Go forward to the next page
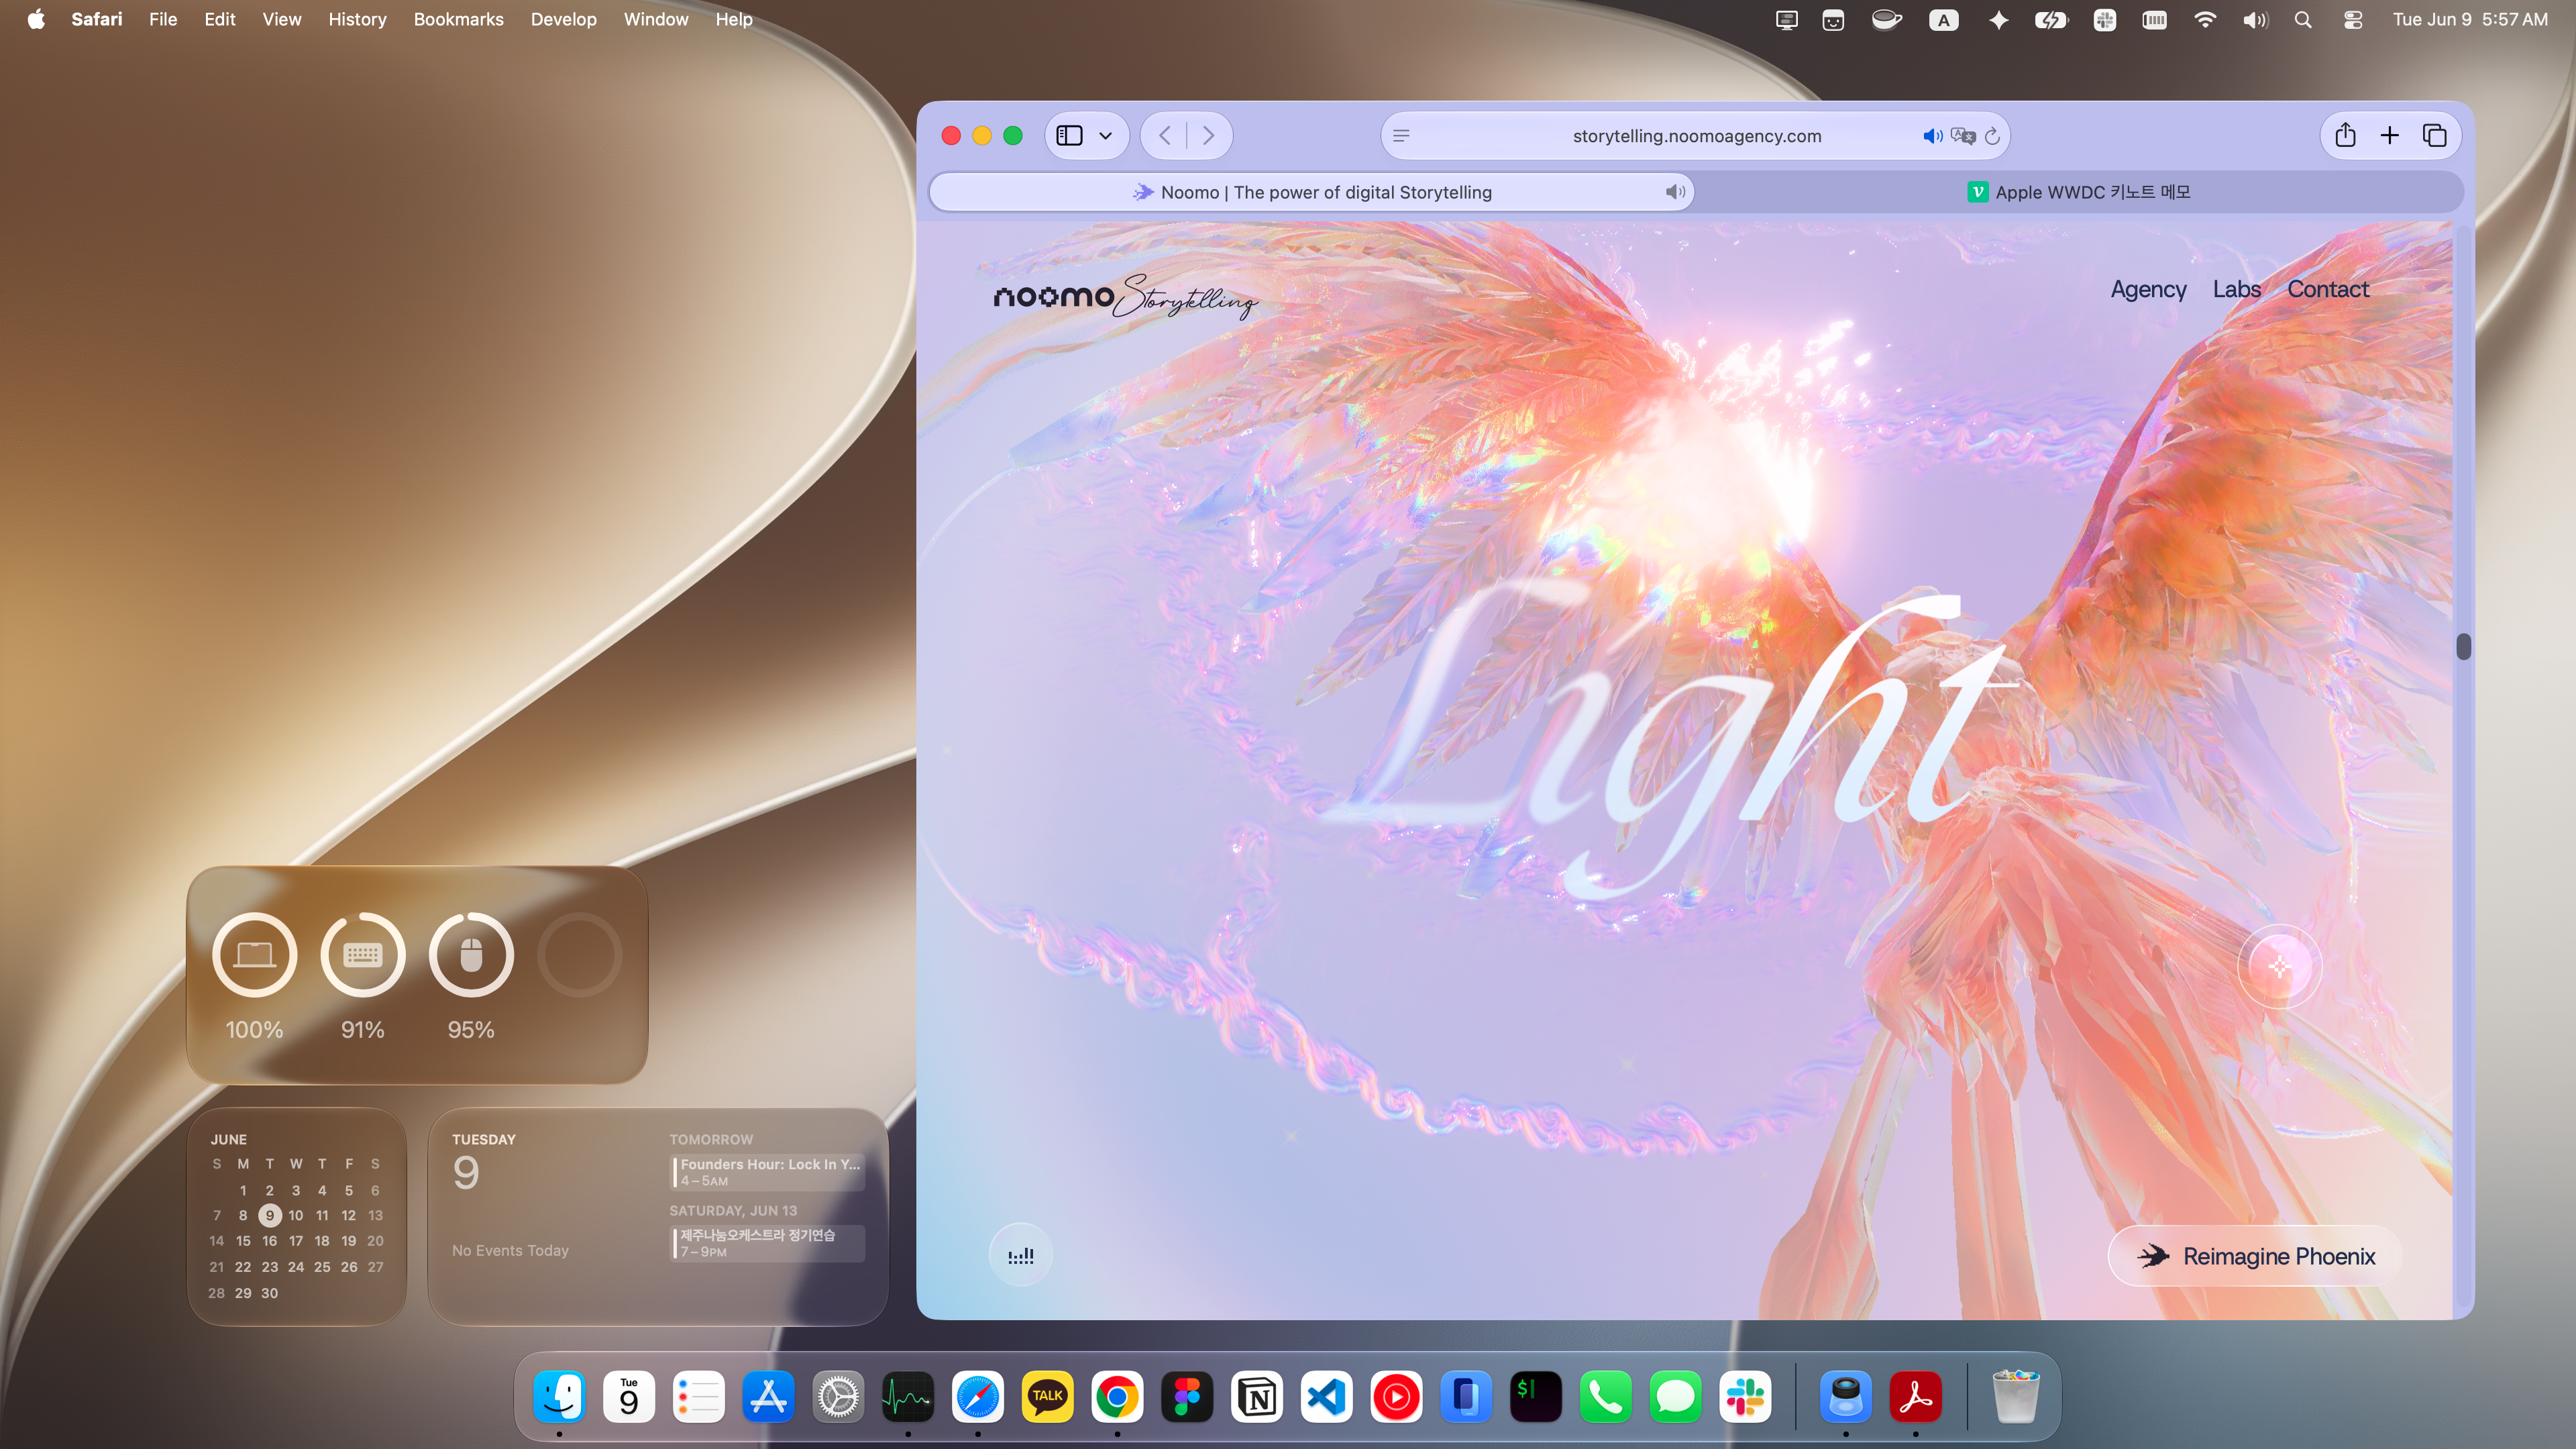 click(x=1208, y=135)
